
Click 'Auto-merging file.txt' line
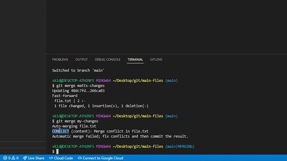[x=74, y=126]
